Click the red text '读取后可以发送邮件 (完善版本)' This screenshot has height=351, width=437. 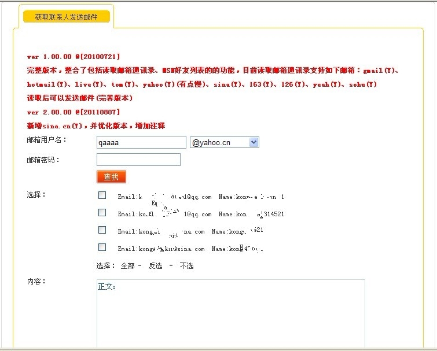(80, 98)
